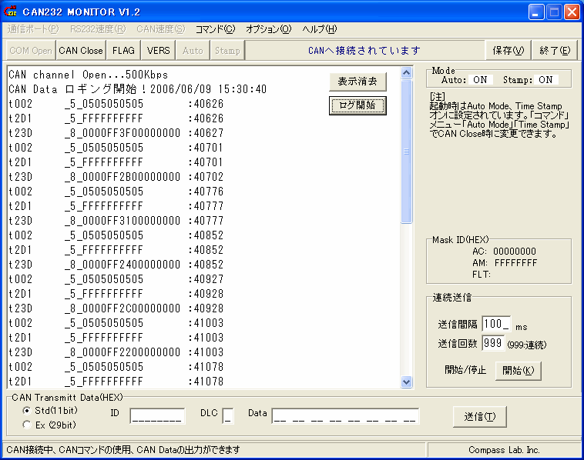584x460 pixels.
Task: Click the 終了(E) exit button
Action: [x=555, y=51]
